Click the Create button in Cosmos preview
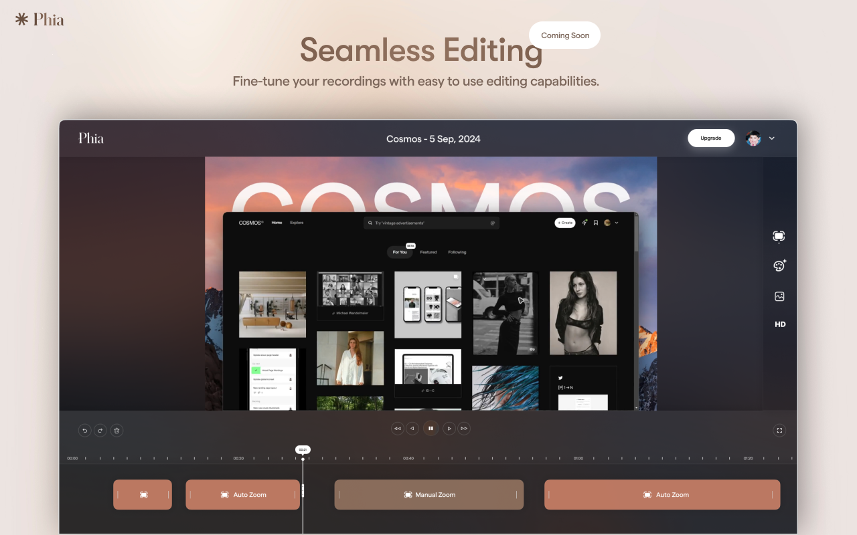 pyautogui.click(x=564, y=223)
